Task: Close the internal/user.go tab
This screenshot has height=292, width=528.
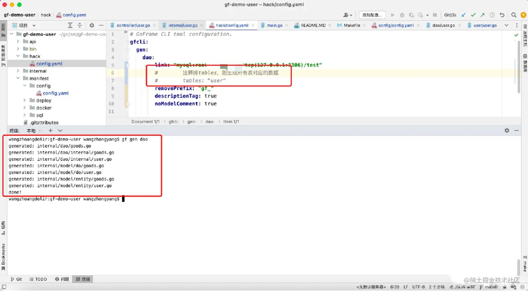Action: [202, 25]
